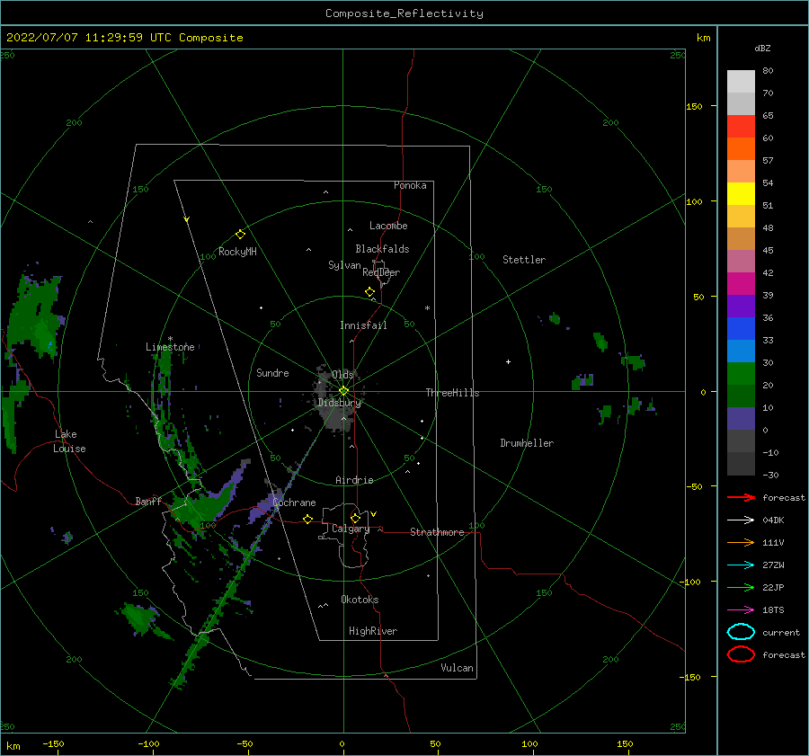Click the Sylvan label on map
The width and height of the screenshot is (809, 756).
pos(344,265)
